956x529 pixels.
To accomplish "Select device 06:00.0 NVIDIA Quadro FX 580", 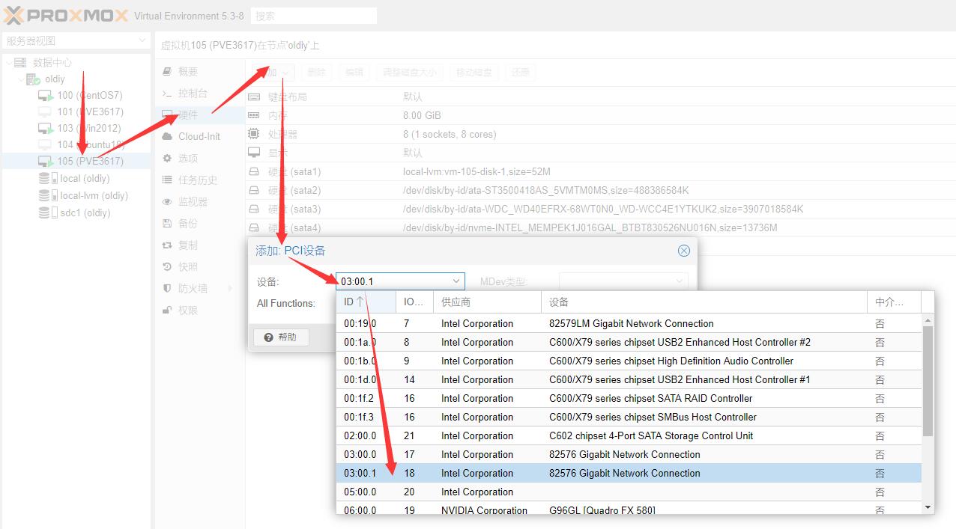I will pos(629,509).
